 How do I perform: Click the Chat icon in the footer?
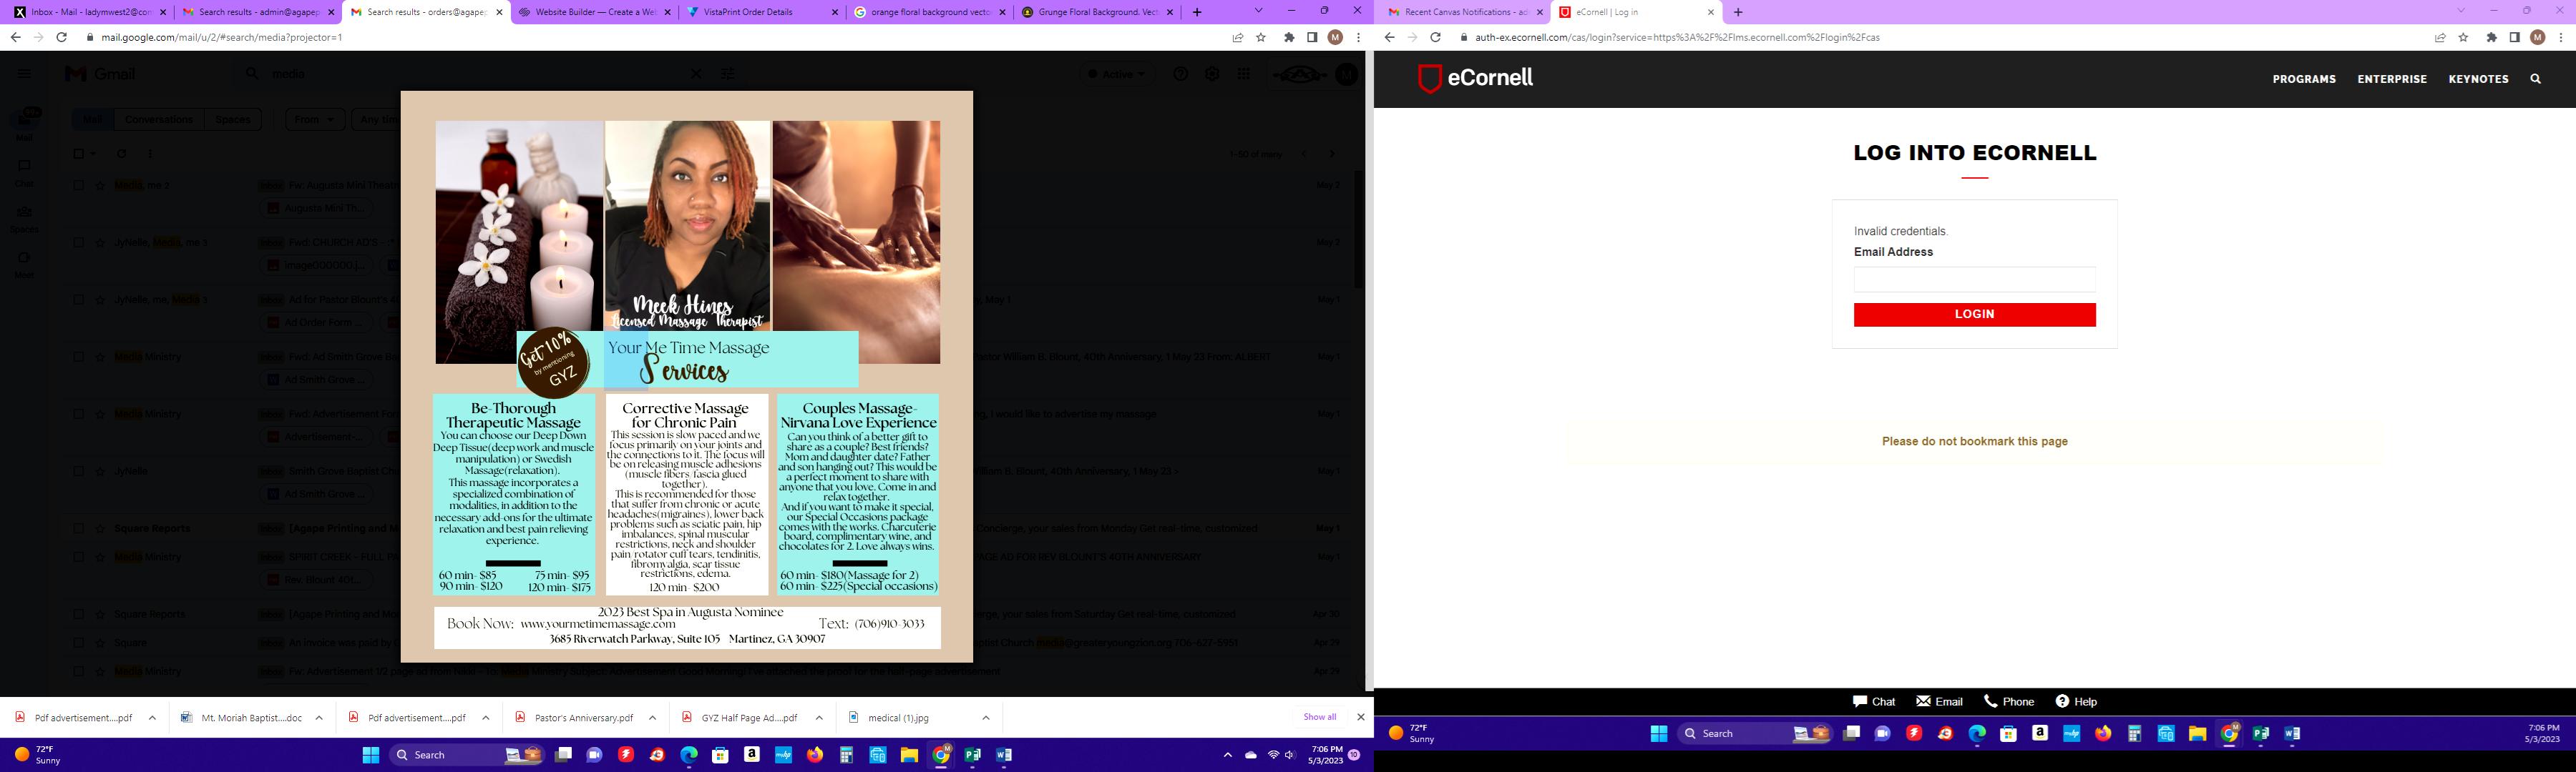pyautogui.click(x=1860, y=701)
